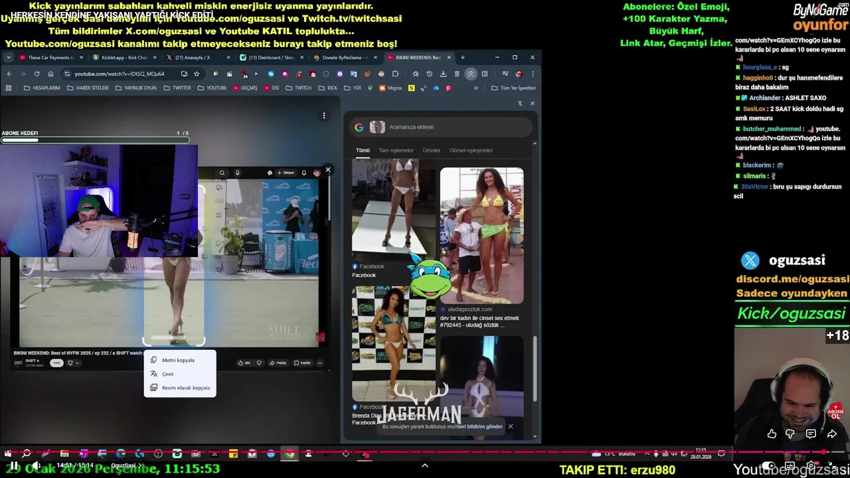Pause the outer video with the pause button

pos(13,465)
